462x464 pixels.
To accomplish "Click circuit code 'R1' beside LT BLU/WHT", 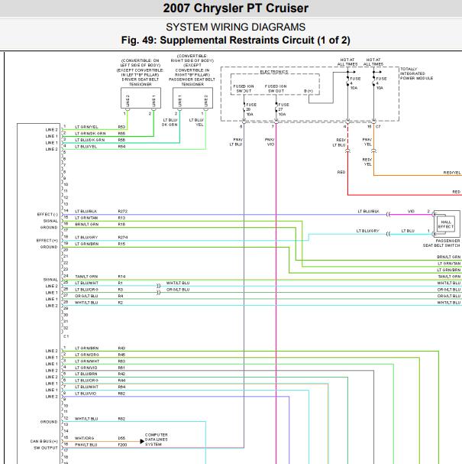I will point(121,283).
